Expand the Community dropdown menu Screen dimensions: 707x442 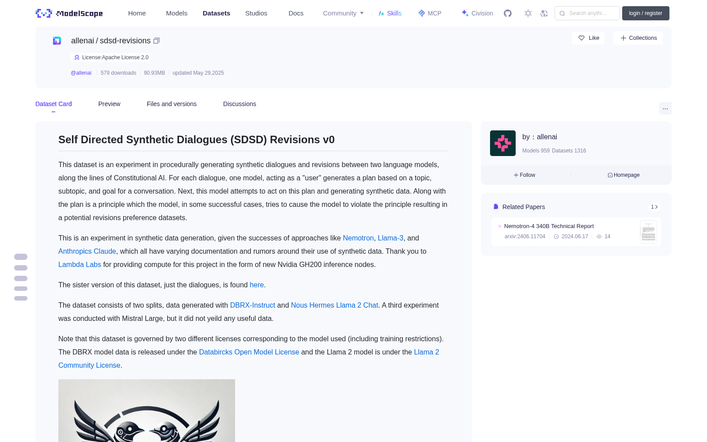pos(343,13)
